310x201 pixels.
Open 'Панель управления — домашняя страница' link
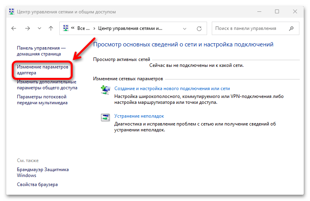(41, 51)
